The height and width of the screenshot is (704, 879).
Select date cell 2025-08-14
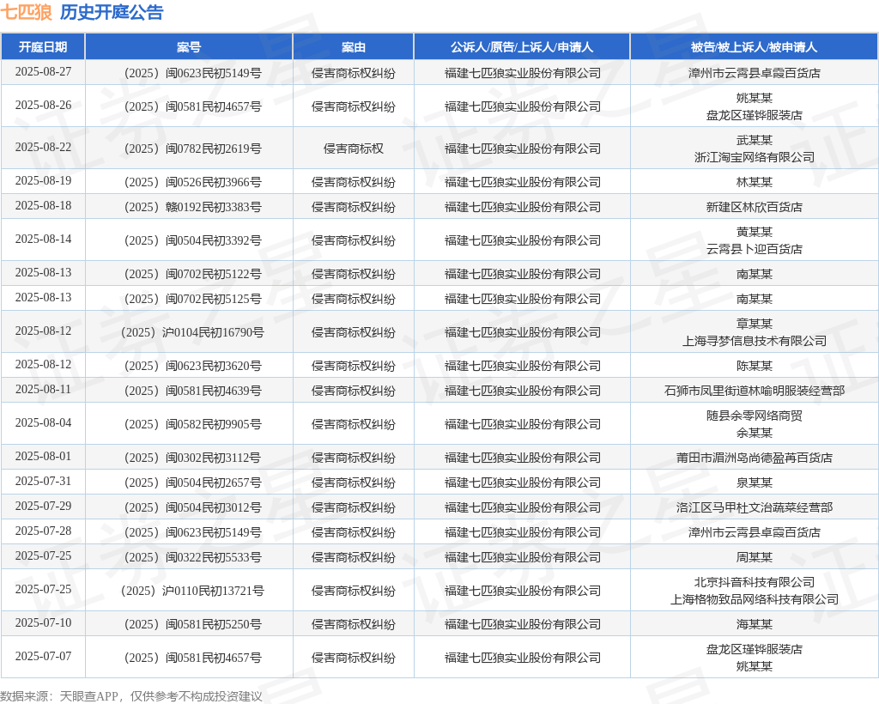coord(43,240)
